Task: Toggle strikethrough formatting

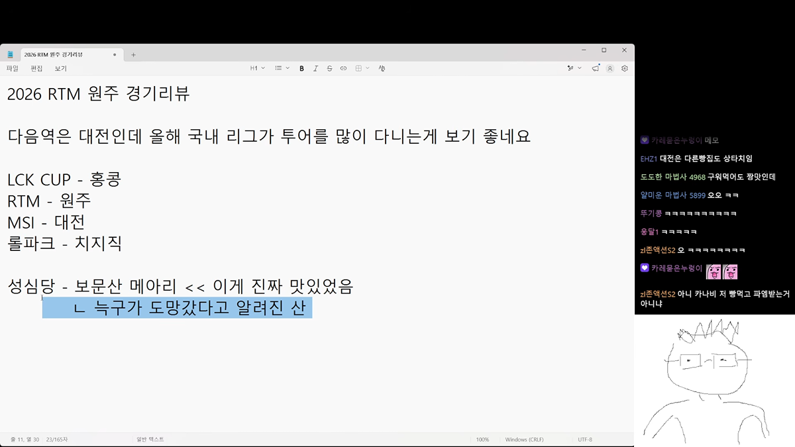Action: point(329,68)
